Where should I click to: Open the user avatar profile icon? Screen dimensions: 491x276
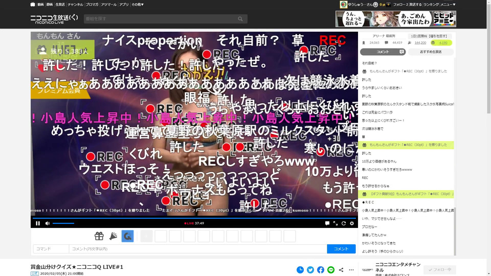[x=344, y=5]
